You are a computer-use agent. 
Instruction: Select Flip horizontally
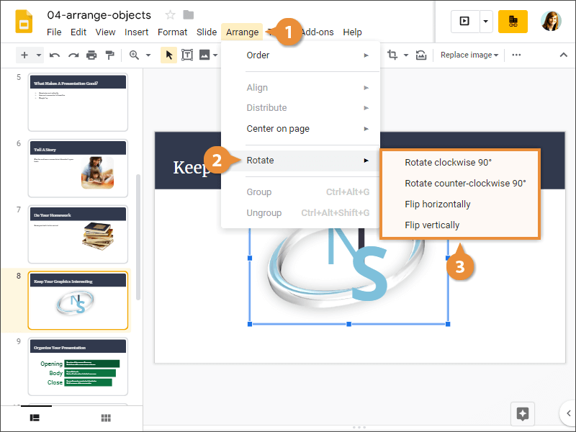[x=460, y=204]
